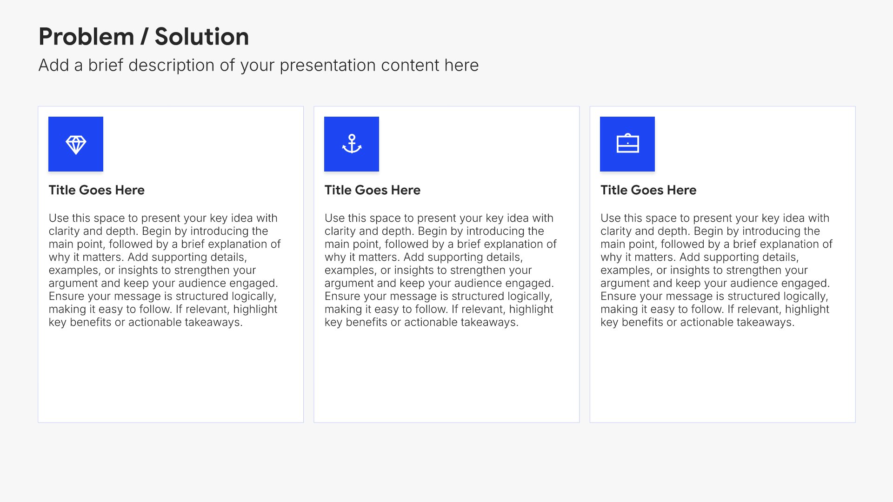Click the diamond icon in first card
The height and width of the screenshot is (502, 893).
coord(76,145)
